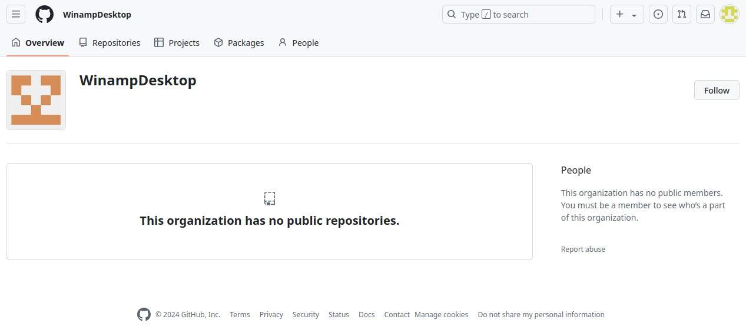Image resolution: width=746 pixels, height=336 pixels.
Task: Open the Repositories tab
Action: pos(110,43)
